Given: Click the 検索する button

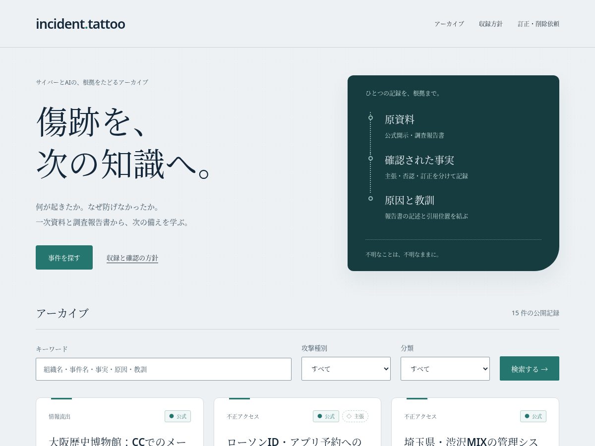Looking at the screenshot, I should 530,369.
